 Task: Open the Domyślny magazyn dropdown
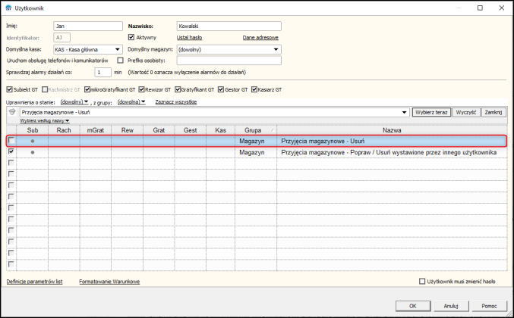276,50
